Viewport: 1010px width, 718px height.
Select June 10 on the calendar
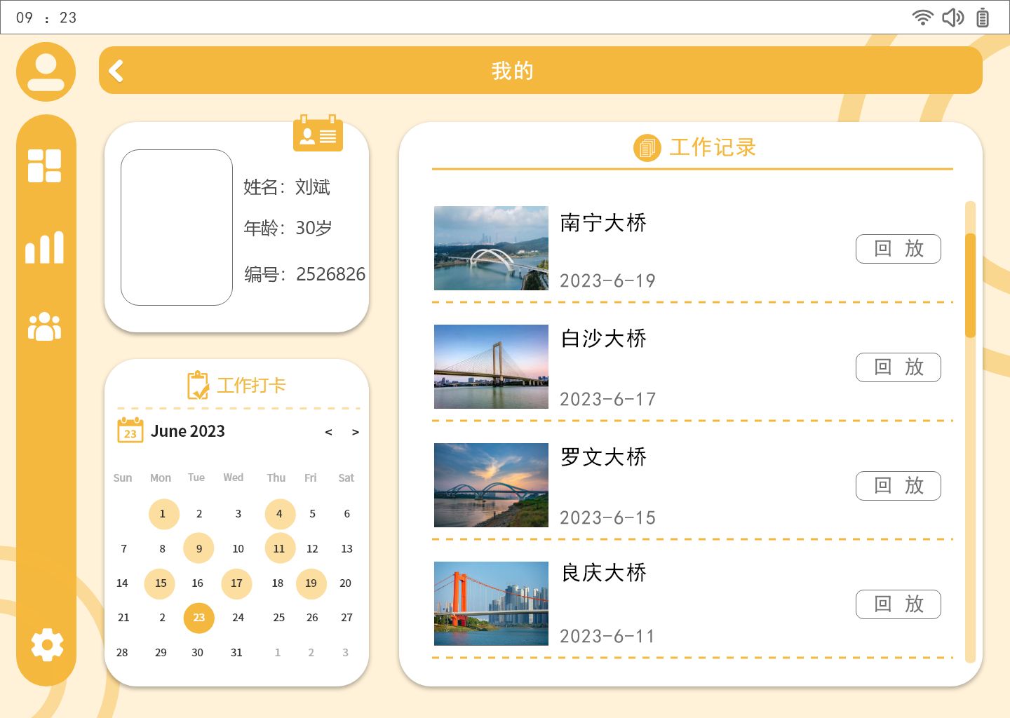click(238, 549)
